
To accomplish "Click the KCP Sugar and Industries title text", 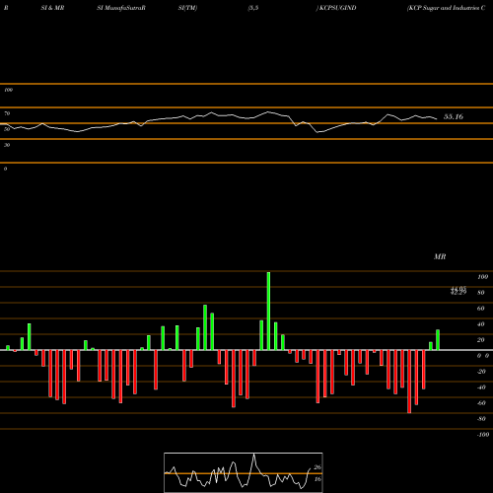I will 447,8.
